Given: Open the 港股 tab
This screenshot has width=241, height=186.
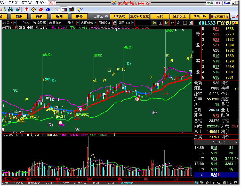Looking at the screenshot, I should click(x=159, y=16).
